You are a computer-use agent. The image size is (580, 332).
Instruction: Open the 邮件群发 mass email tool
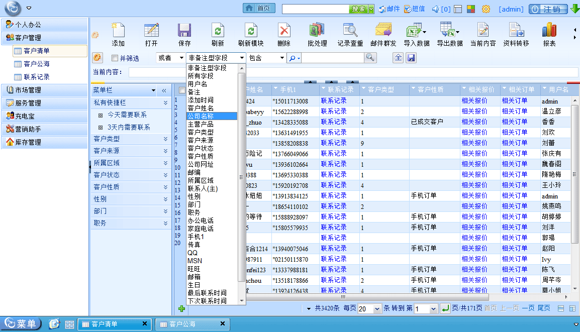pyautogui.click(x=383, y=31)
